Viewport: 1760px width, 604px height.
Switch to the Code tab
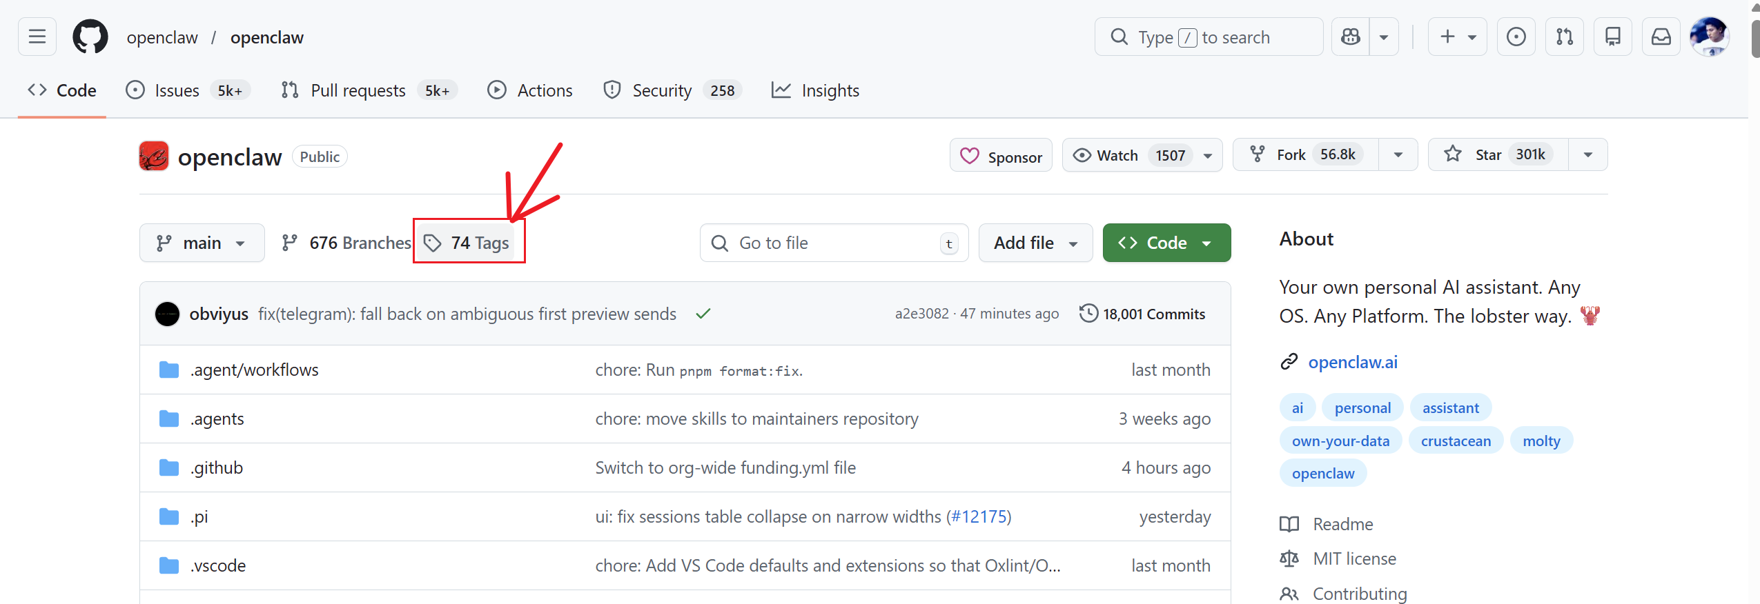click(62, 90)
